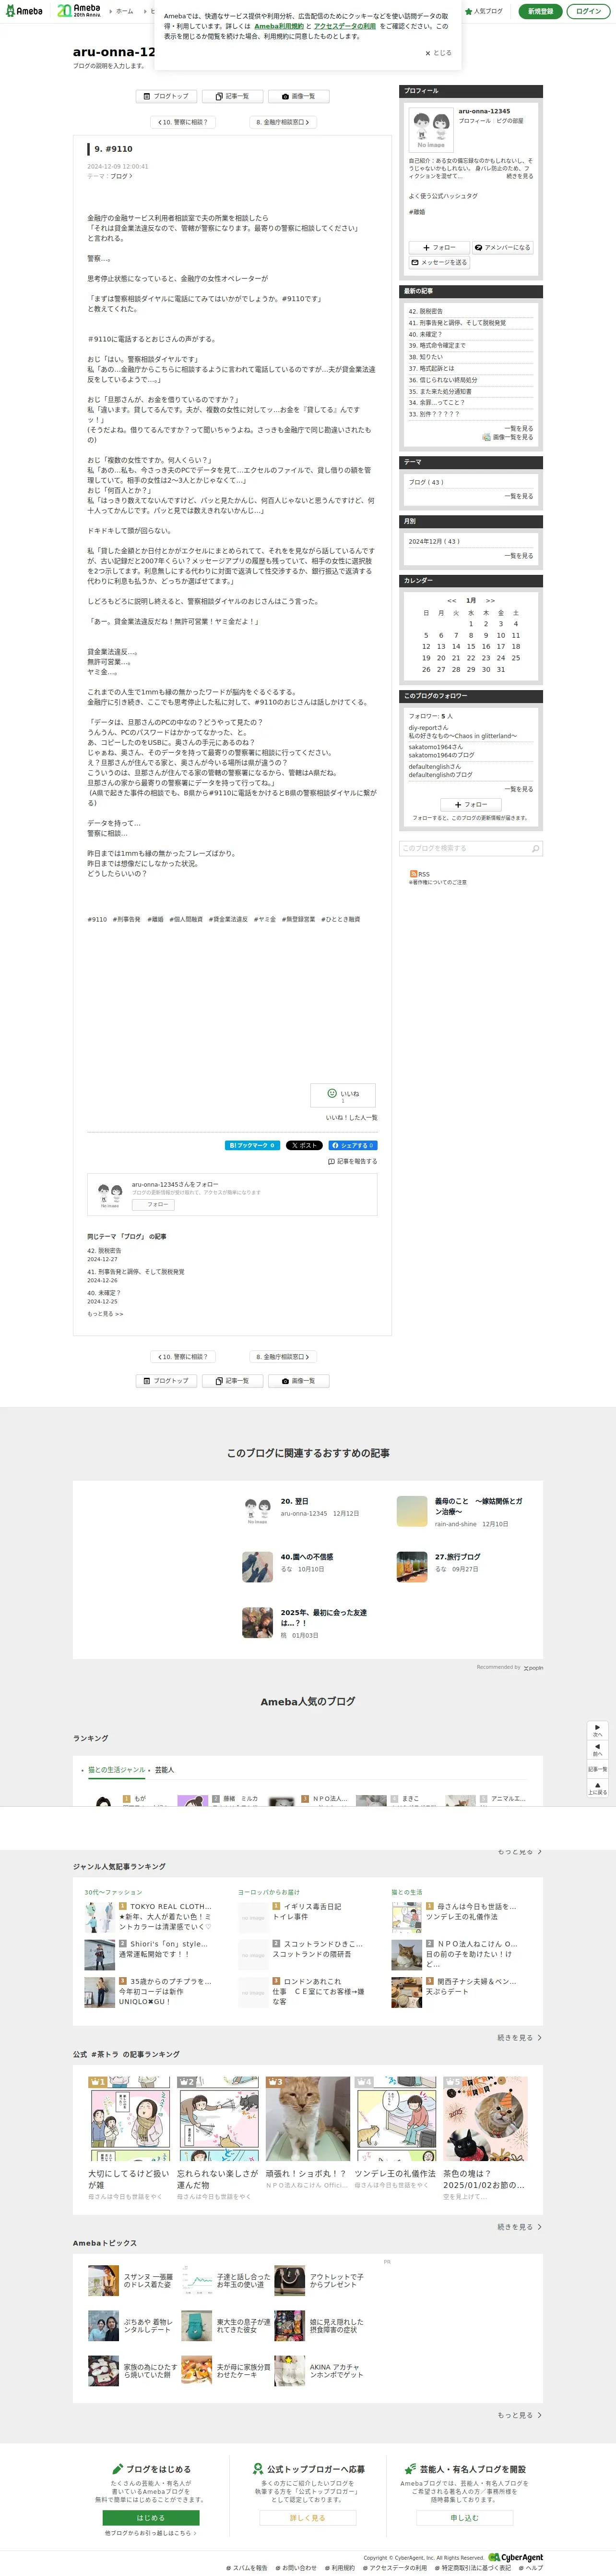Click the #離婚 hashtag in profile
Image resolution: width=616 pixels, height=2576 pixels.
coord(416,212)
